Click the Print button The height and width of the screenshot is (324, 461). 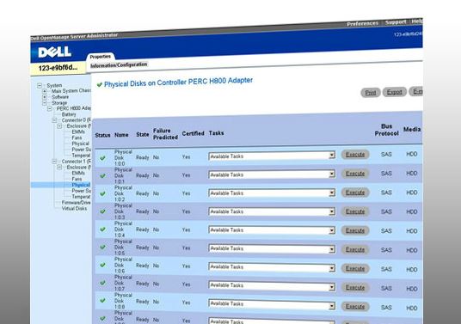point(371,93)
